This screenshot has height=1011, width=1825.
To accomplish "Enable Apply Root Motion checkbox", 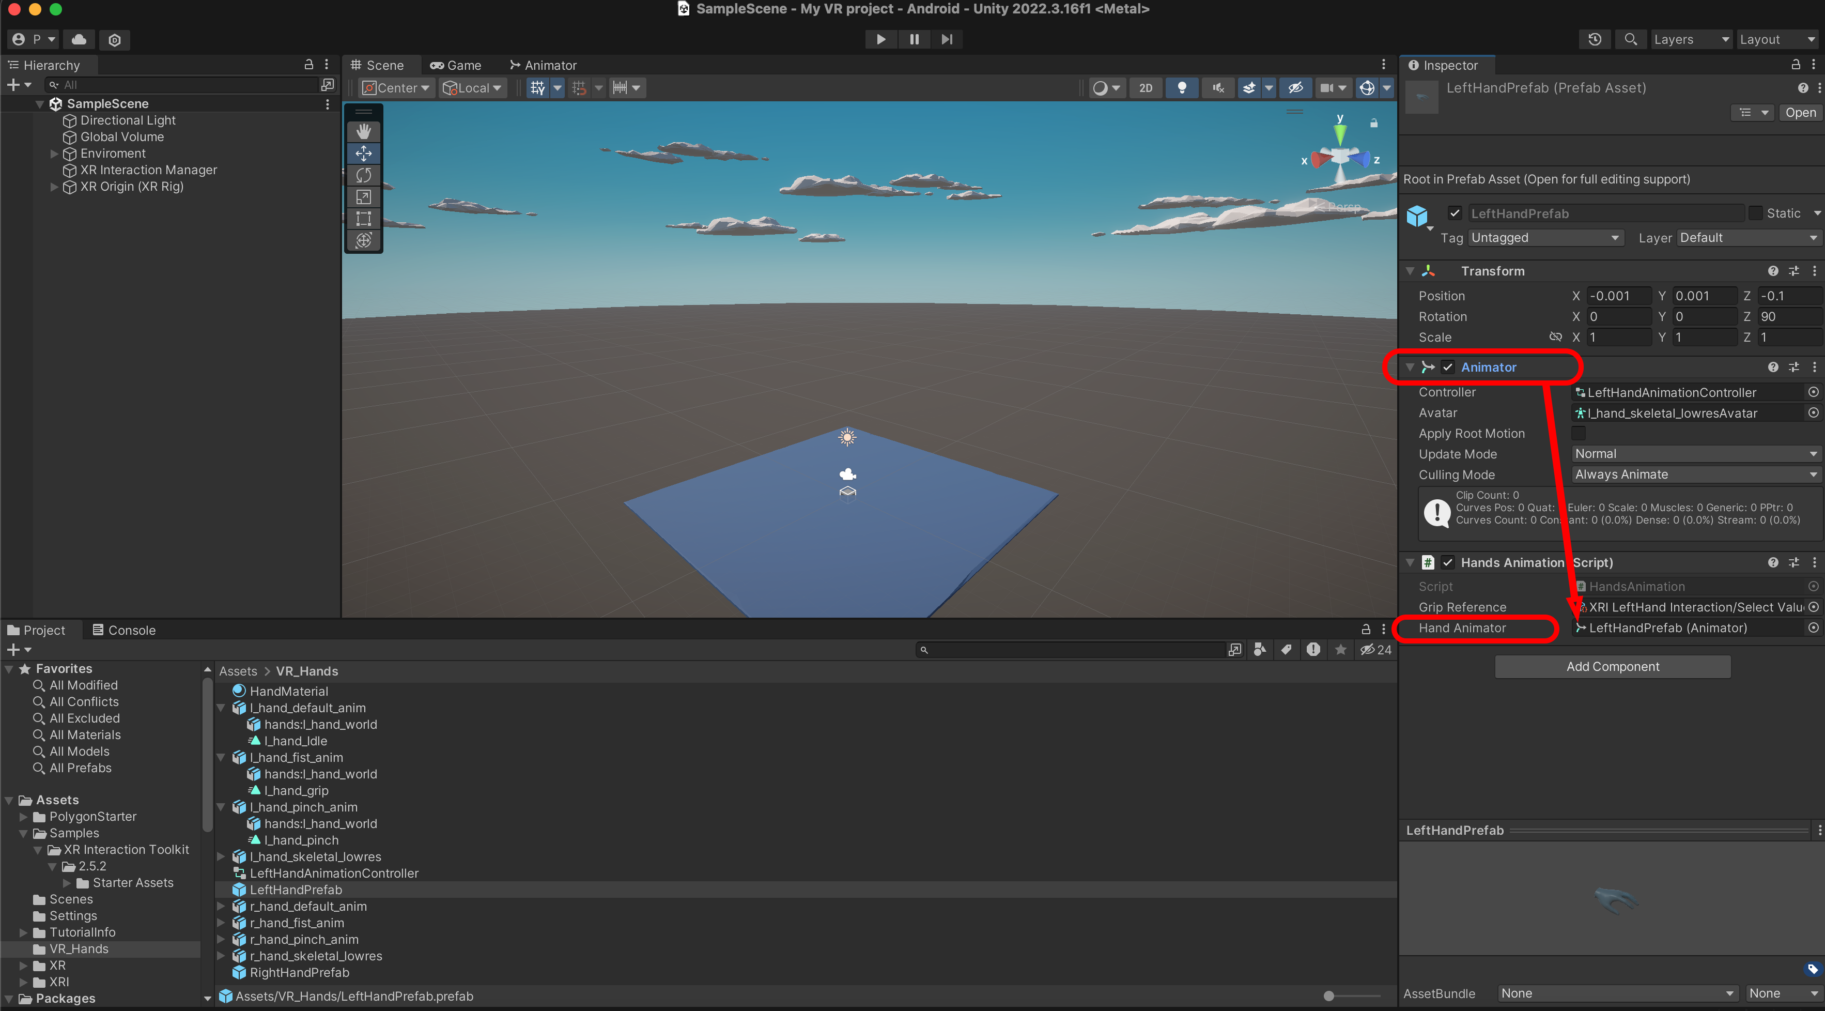I will pos(1577,433).
